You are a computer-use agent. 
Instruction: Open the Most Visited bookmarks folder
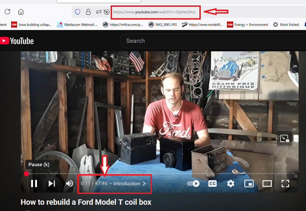286,25
